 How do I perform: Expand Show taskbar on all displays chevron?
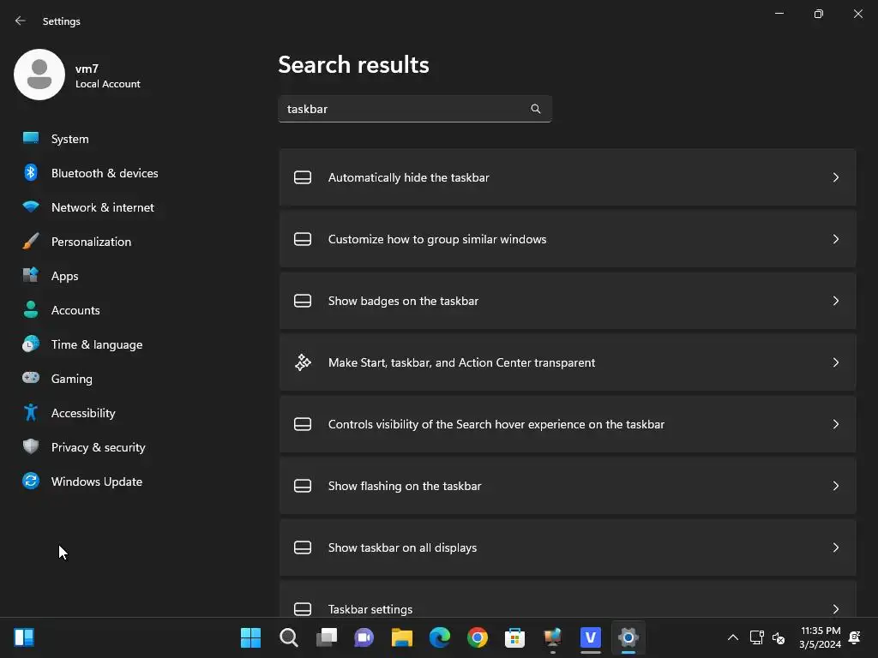pos(835,547)
